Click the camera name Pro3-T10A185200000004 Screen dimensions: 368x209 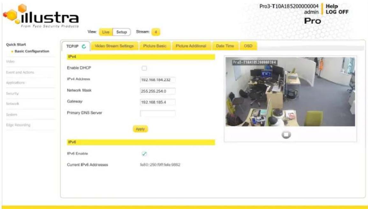(289, 6)
